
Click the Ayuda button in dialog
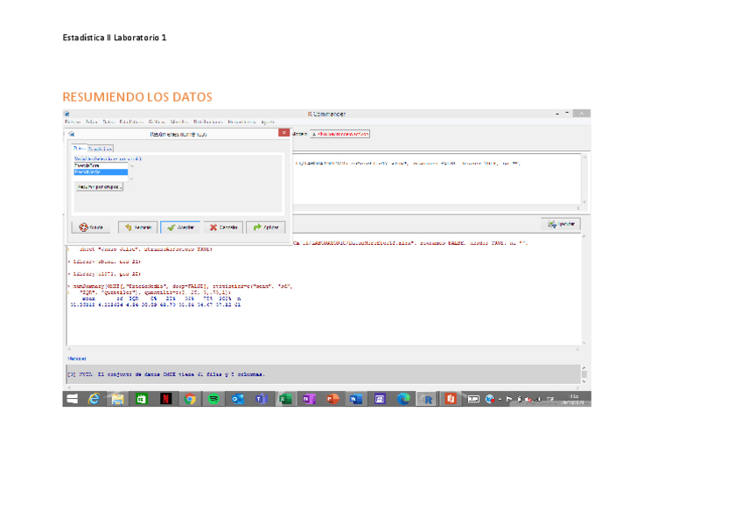pos(91,227)
